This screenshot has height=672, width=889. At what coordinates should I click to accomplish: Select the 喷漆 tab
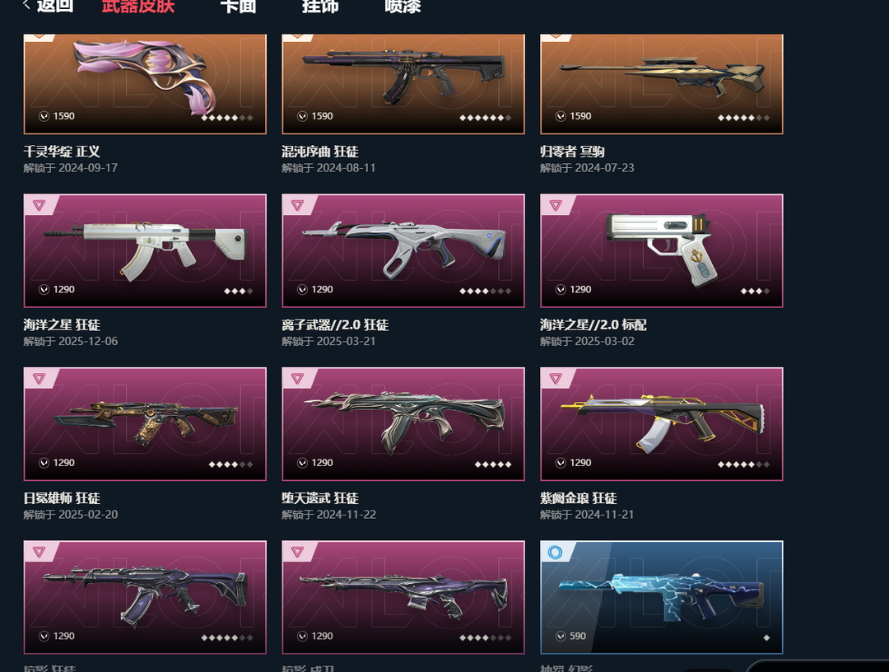click(403, 7)
